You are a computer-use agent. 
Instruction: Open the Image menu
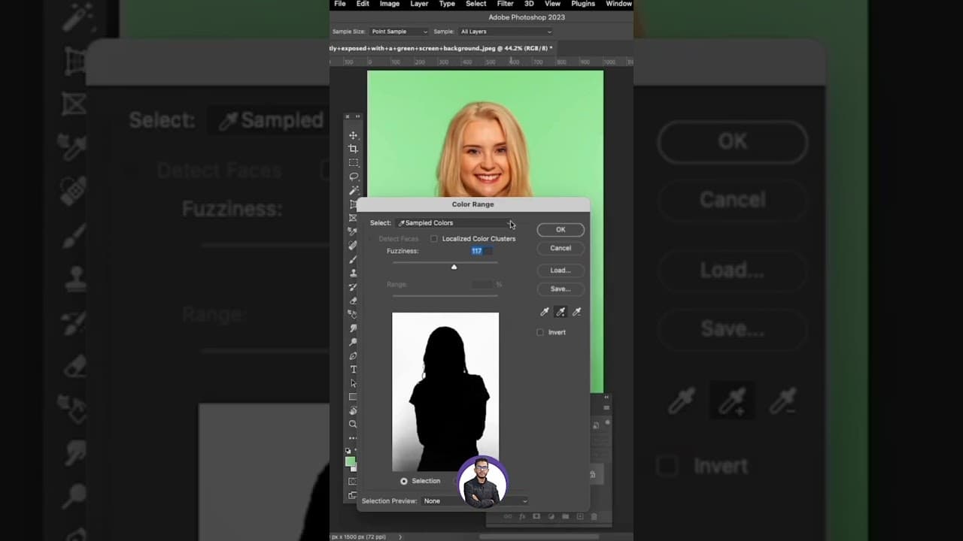click(x=390, y=4)
